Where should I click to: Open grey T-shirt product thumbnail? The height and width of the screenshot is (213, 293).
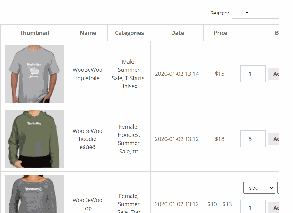(x=34, y=74)
